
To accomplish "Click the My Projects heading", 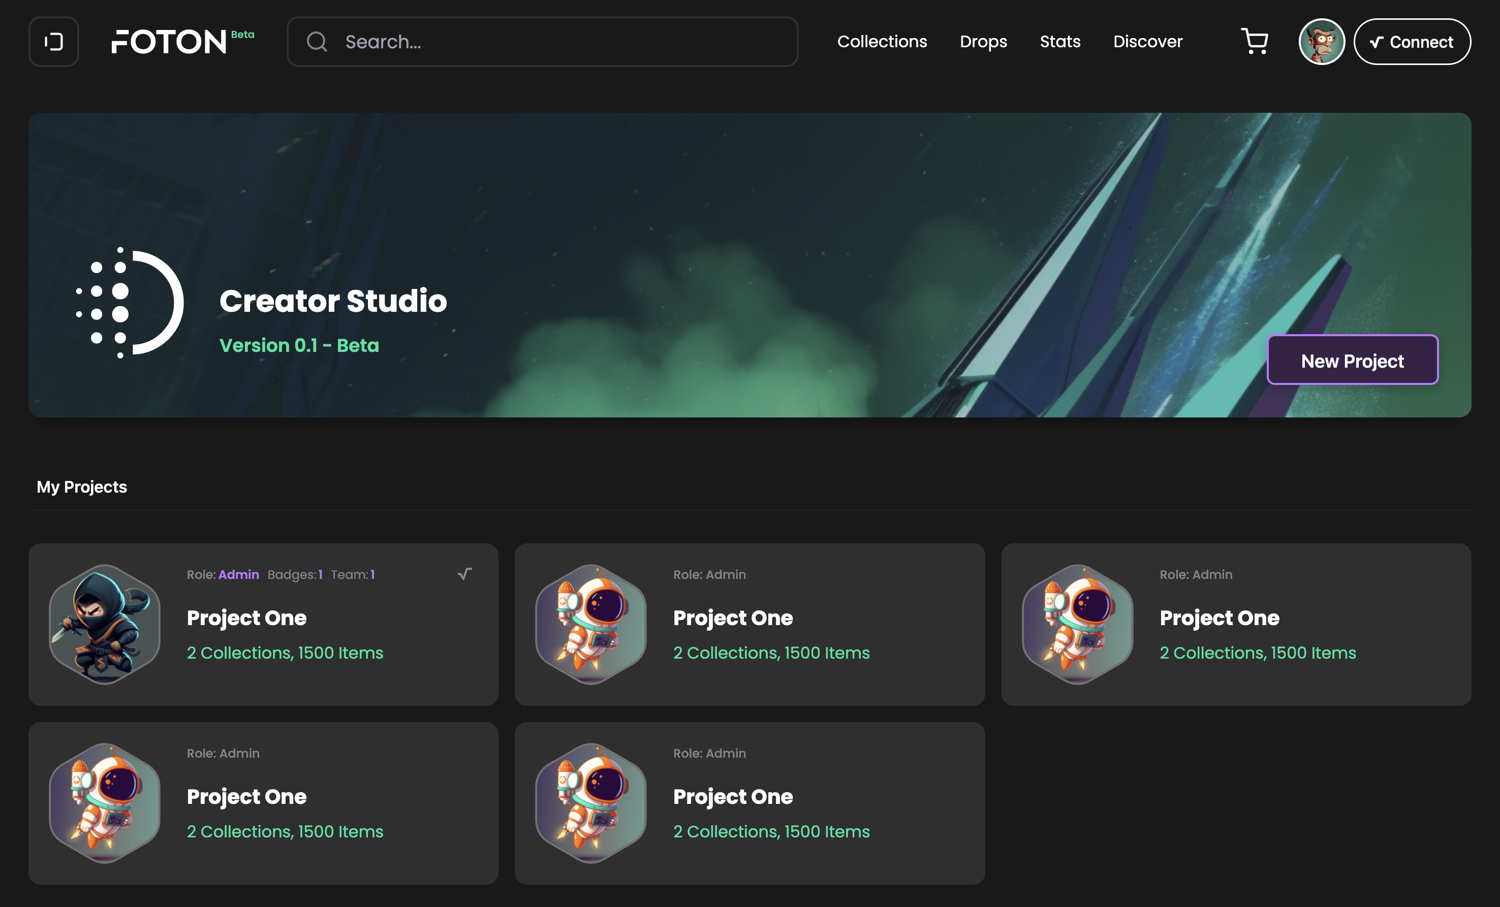I will (82, 487).
